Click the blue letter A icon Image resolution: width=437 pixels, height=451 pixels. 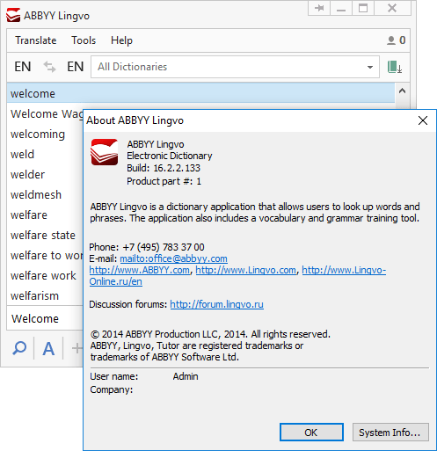click(48, 348)
